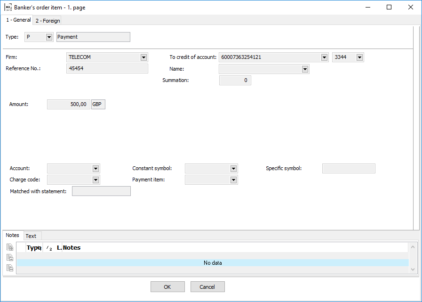Maximize the Banker's order item window
This screenshot has width=422, height=302.
389,7
